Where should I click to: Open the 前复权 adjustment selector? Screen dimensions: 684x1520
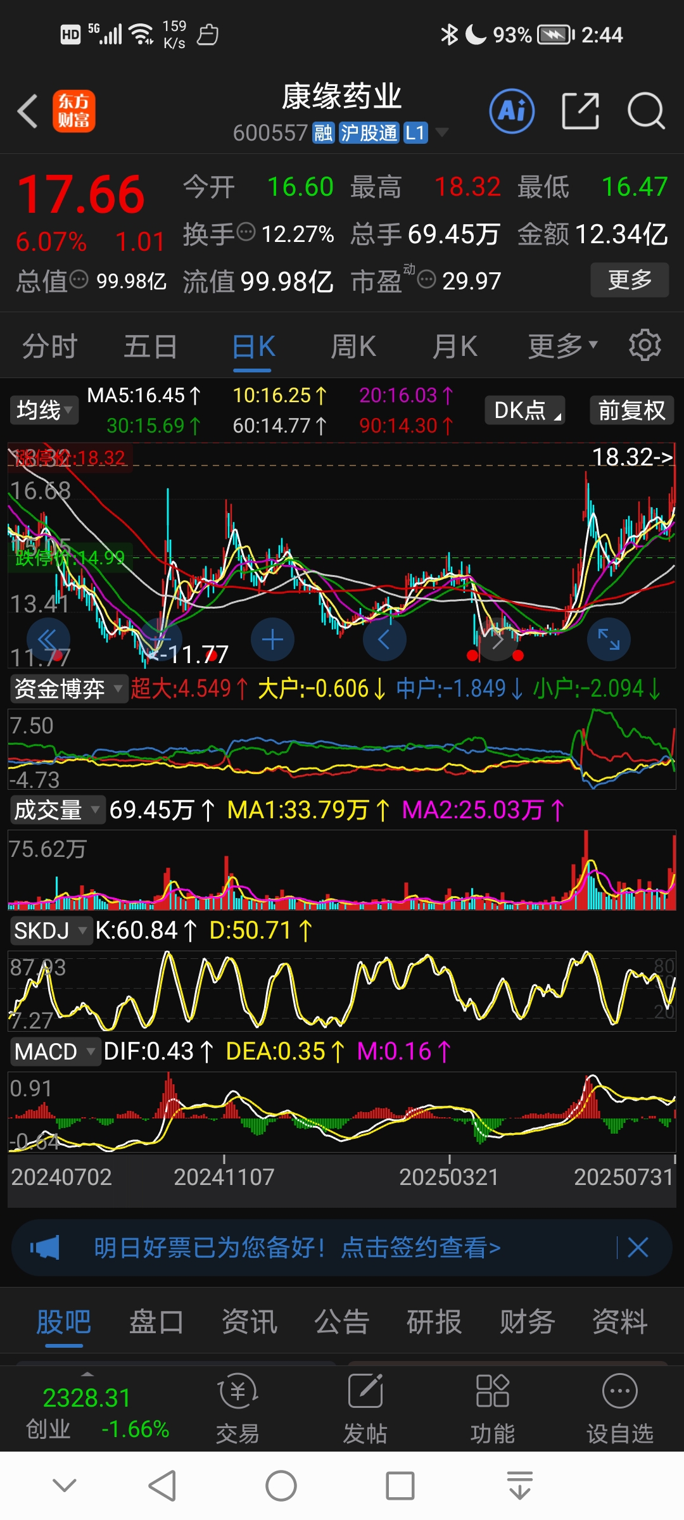(x=631, y=410)
